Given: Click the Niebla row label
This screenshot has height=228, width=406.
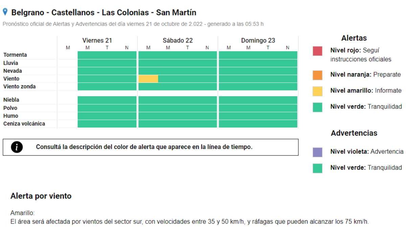Looking at the screenshot, I should pos(11,100).
